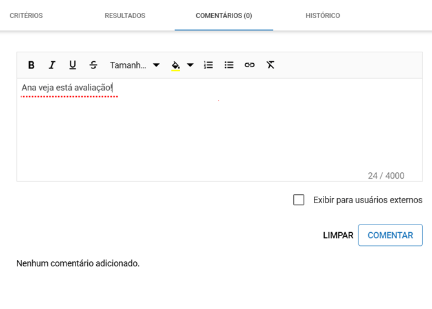Switch to the Critérios tab

point(26,15)
